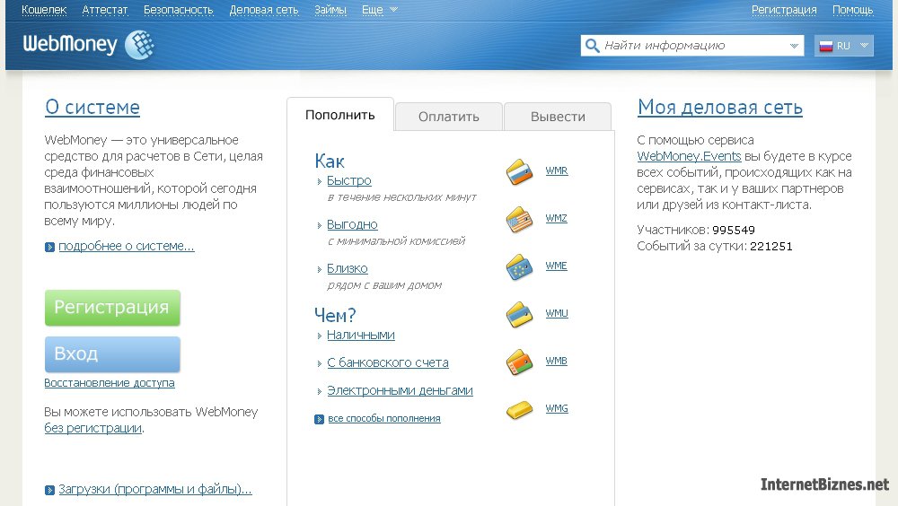Open 'Займы' in the top menu
Screen dimensions: 898x506
(x=330, y=10)
